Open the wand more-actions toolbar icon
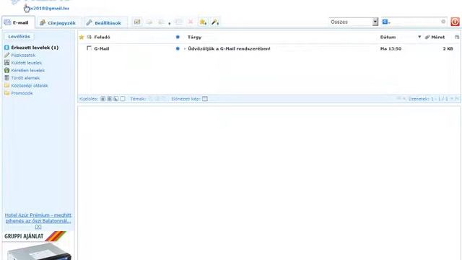Image resolution: width=462 pixels, height=260 pixels. tap(215, 22)
